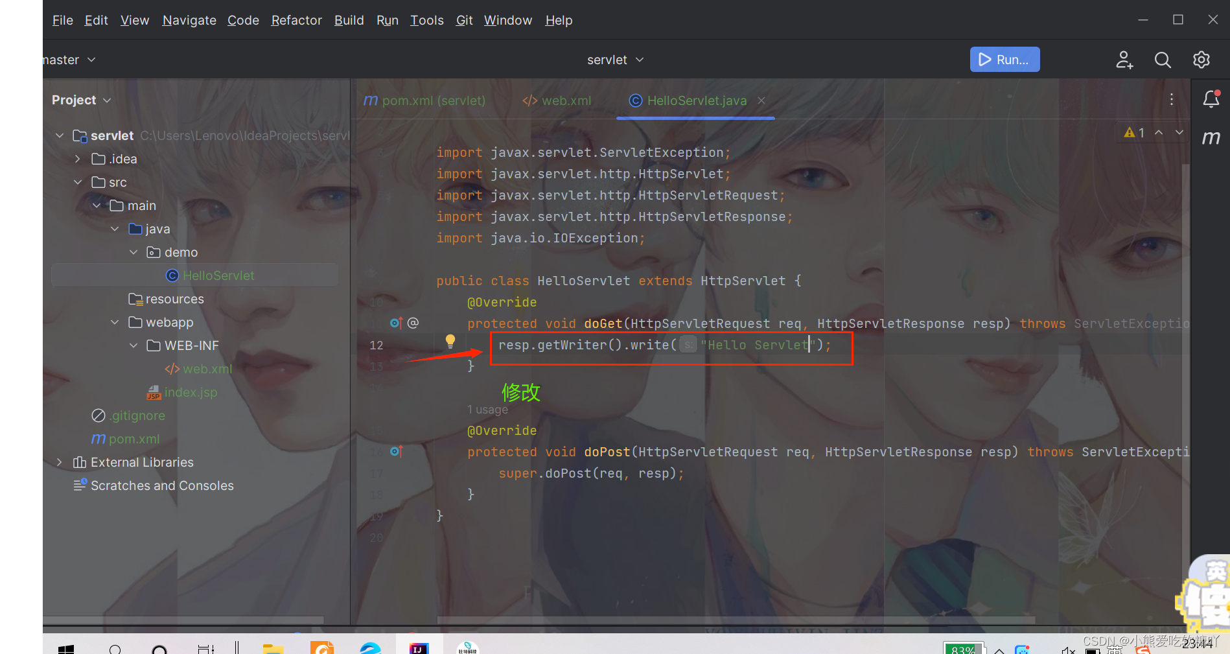The height and width of the screenshot is (654, 1230).
Task: Collapse the demo package
Action: (133, 252)
